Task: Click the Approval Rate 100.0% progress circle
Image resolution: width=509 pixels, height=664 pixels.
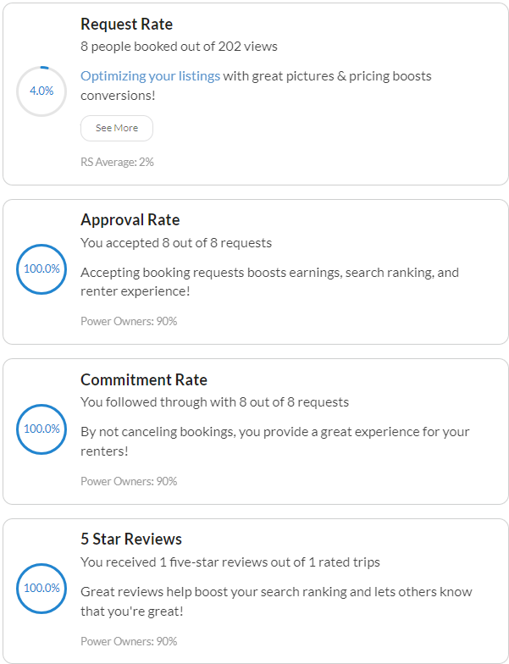Action: [41, 268]
